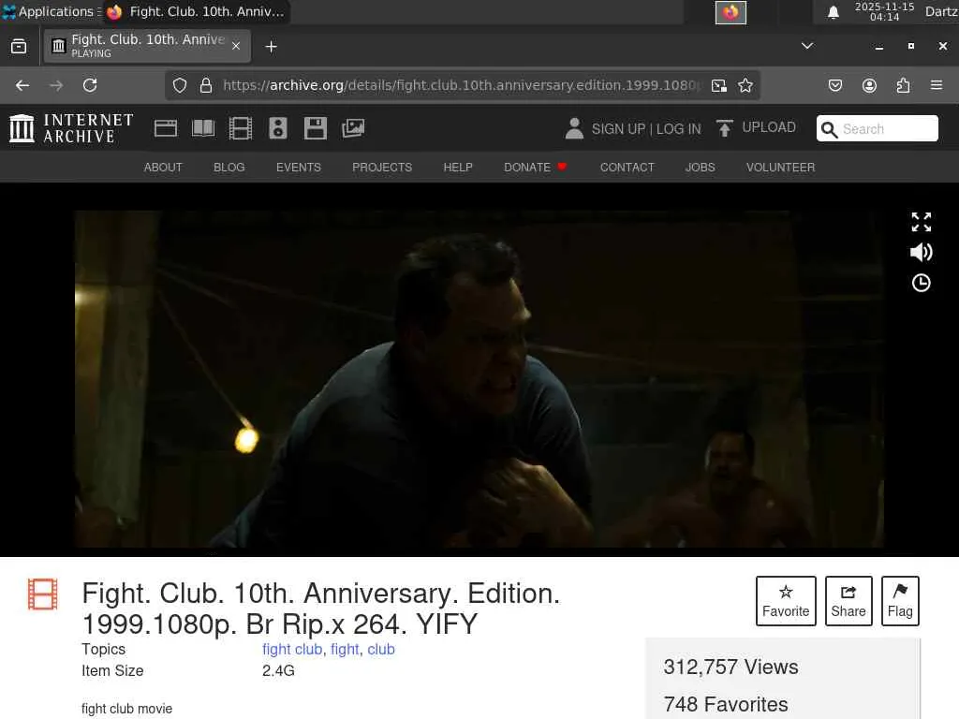Show site security lock information
Image resolution: width=959 pixels, height=719 pixels.
click(x=206, y=85)
